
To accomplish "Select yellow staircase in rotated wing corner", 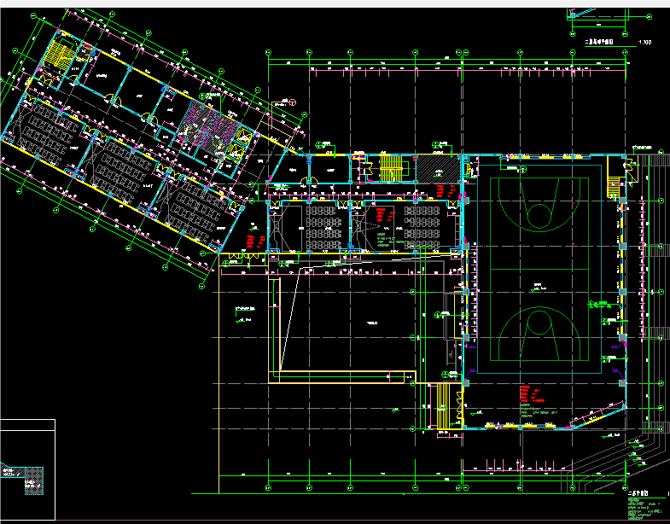I will (60, 55).
